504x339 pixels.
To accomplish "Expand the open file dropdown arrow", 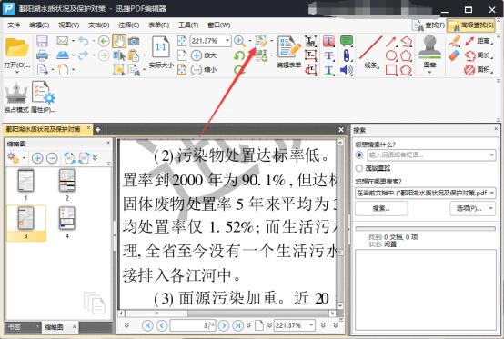I will coord(17,72).
